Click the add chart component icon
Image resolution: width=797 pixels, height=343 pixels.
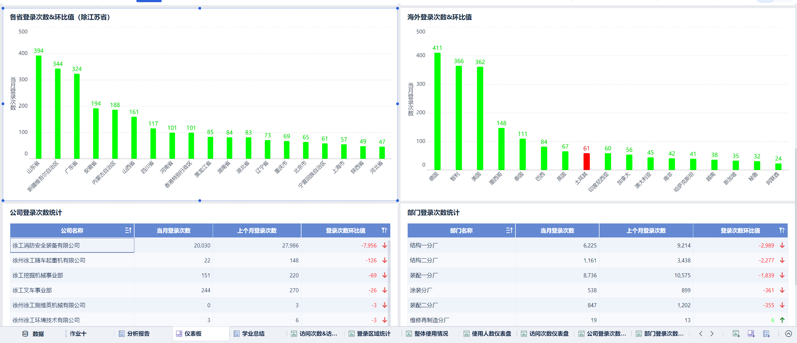[x=736, y=334]
